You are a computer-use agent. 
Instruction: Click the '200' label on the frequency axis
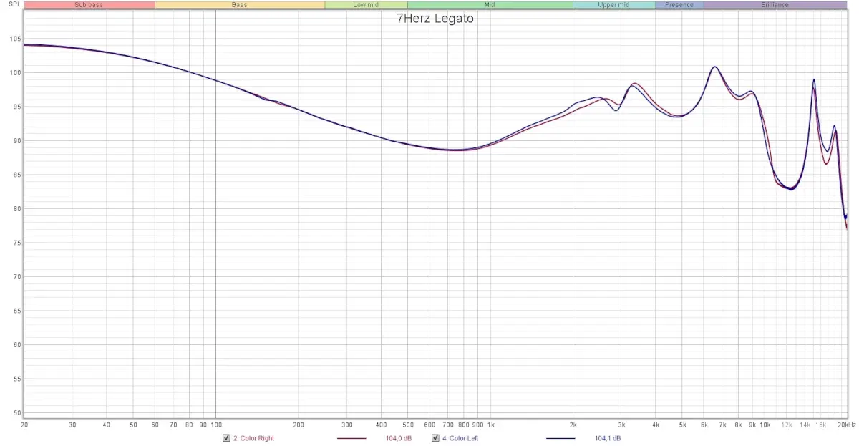pos(299,425)
